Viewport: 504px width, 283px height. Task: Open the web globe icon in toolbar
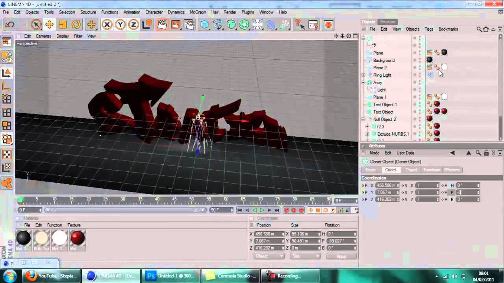pyautogui.click(x=328, y=25)
